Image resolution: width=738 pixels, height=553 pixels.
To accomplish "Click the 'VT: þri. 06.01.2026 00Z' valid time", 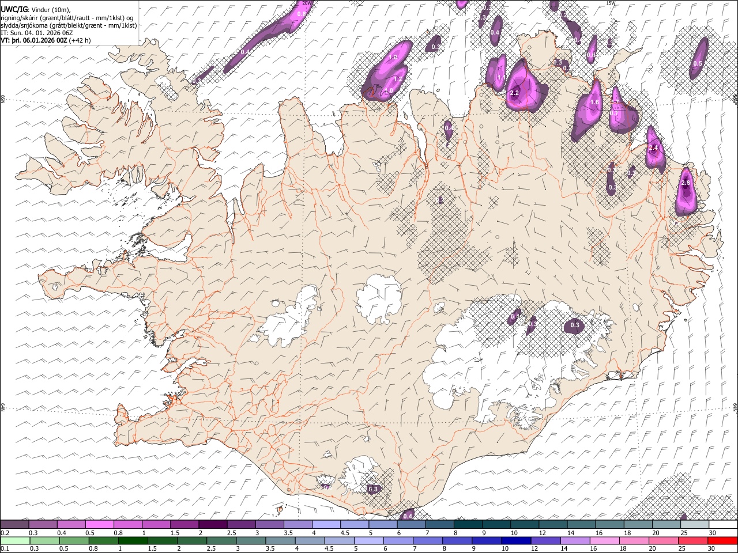I will tap(33, 40).
